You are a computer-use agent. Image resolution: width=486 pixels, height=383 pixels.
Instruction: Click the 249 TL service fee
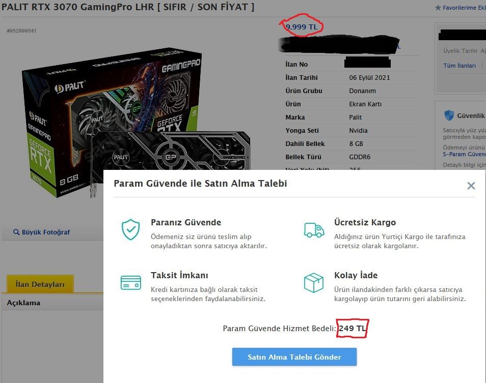[x=352, y=328]
